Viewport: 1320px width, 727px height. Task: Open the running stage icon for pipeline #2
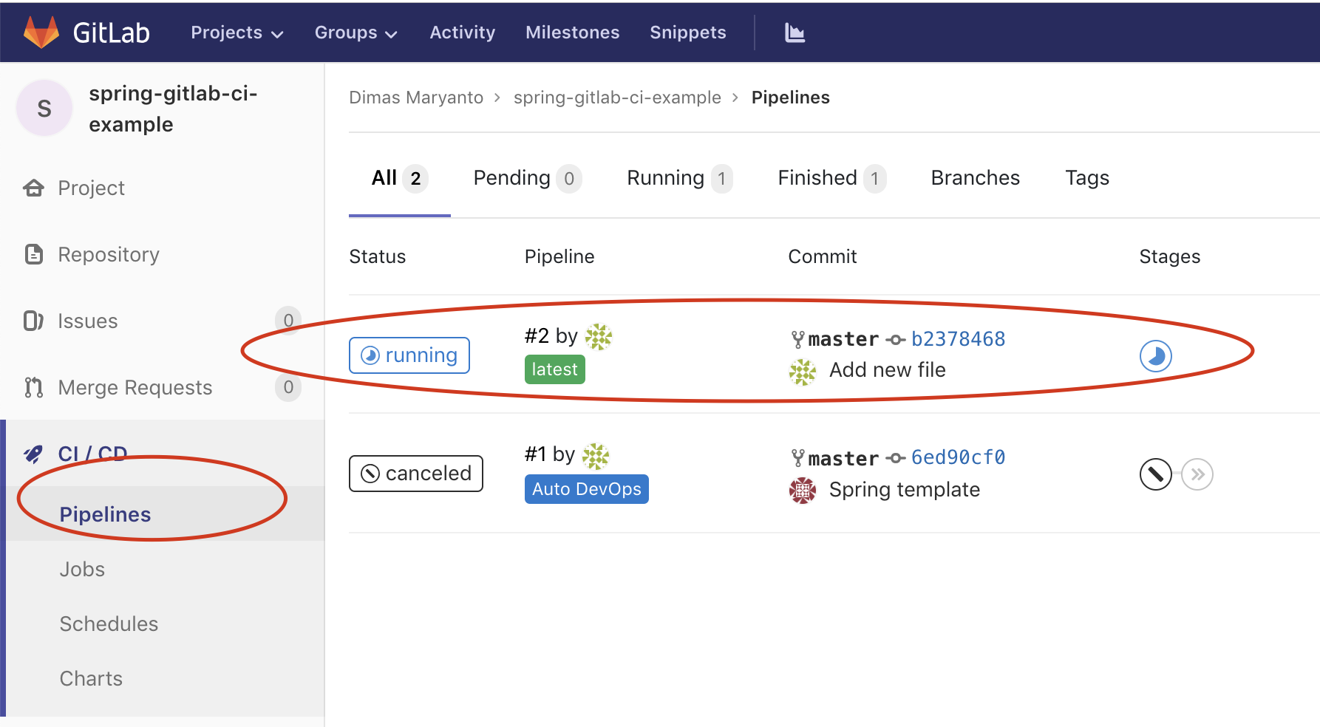[1156, 356]
